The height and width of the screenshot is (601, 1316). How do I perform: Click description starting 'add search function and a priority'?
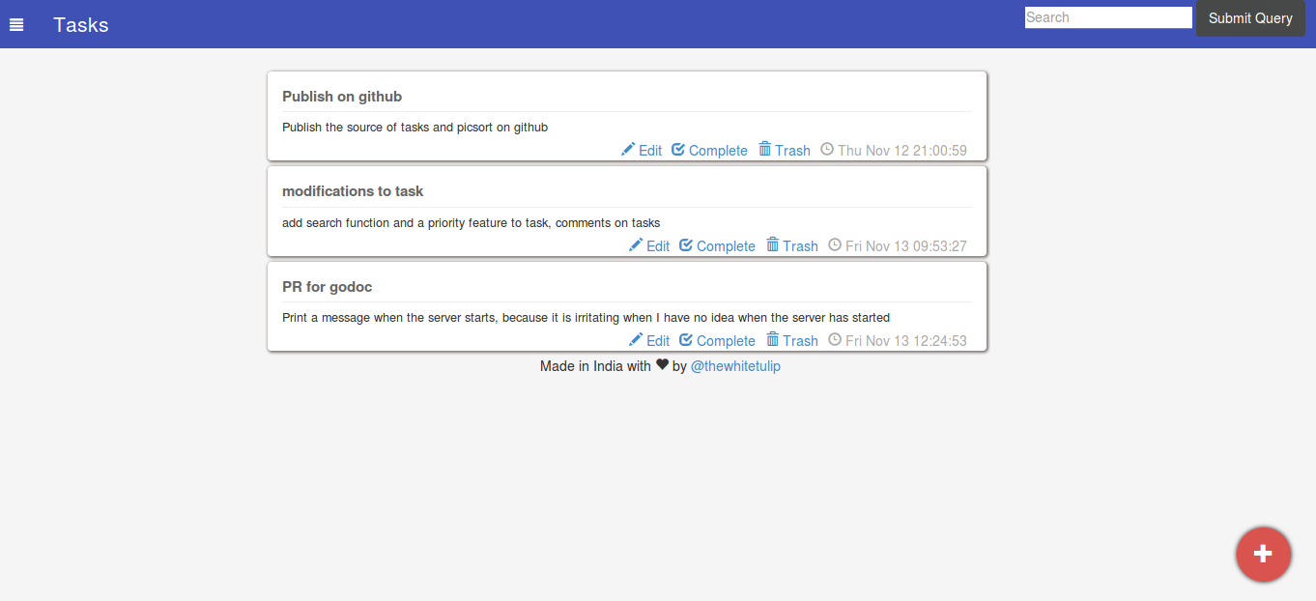click(472, 223)
